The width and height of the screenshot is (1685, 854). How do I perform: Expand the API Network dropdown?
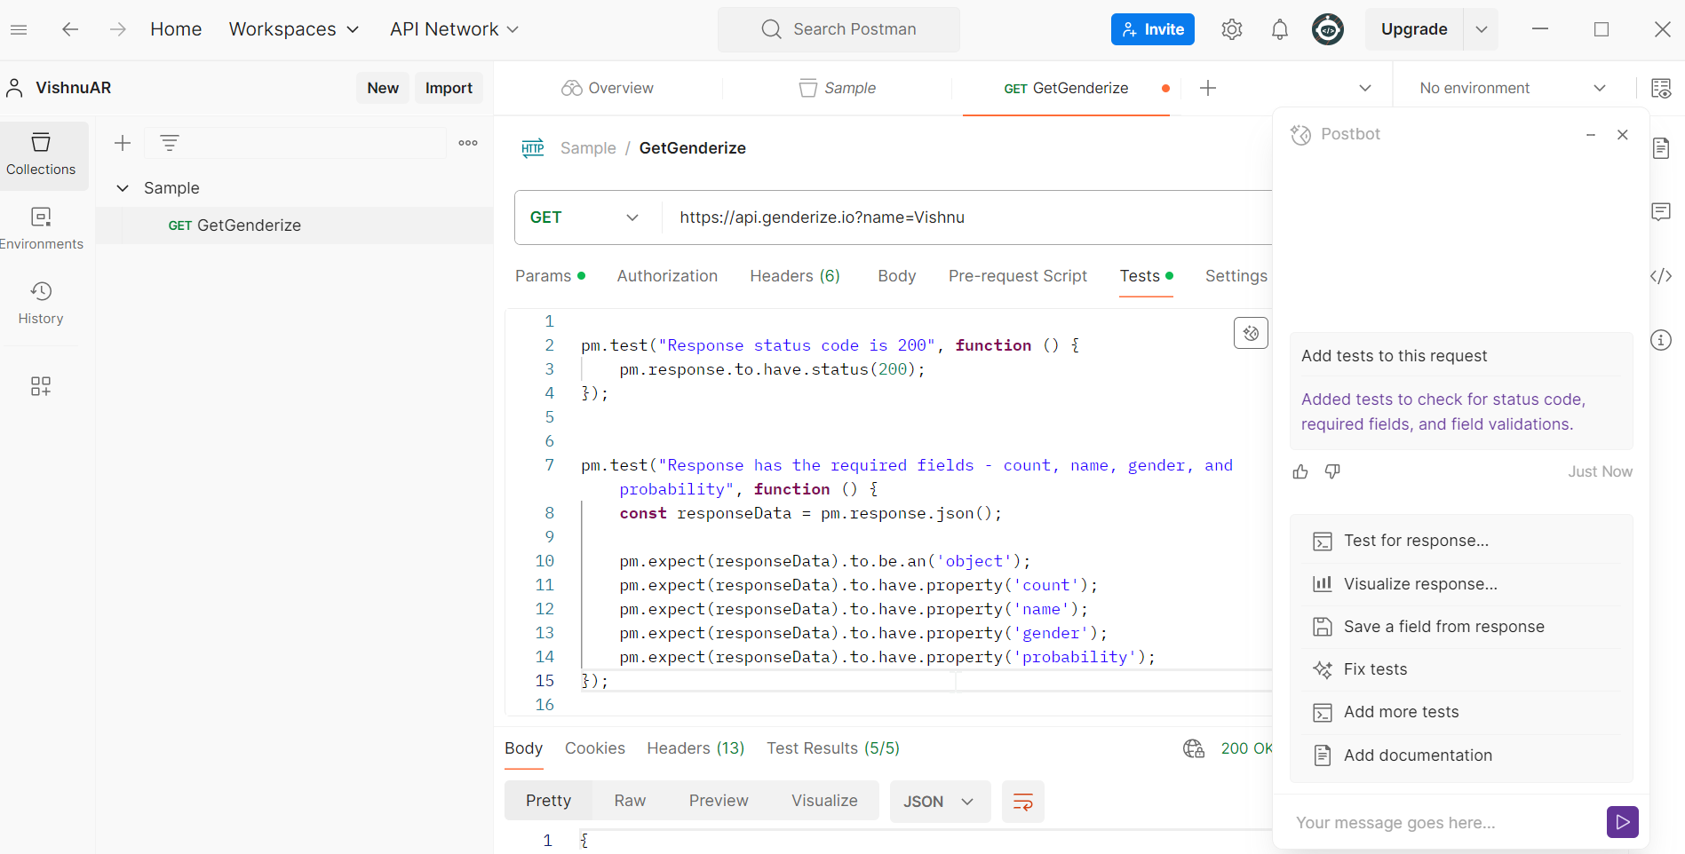pos(454,29)
